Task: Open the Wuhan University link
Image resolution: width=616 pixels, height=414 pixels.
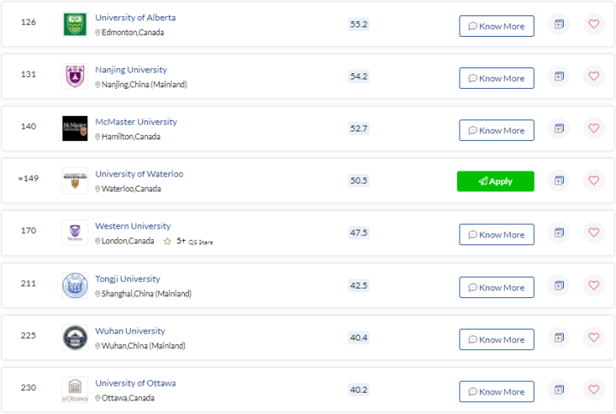Action: pyautogui.click(x=130, y=331)
